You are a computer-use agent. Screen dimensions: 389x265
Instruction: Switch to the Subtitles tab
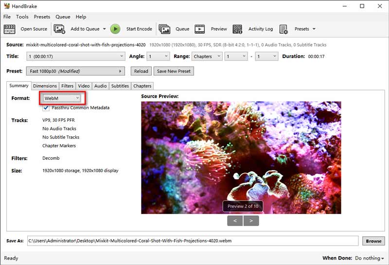[120, 86]
